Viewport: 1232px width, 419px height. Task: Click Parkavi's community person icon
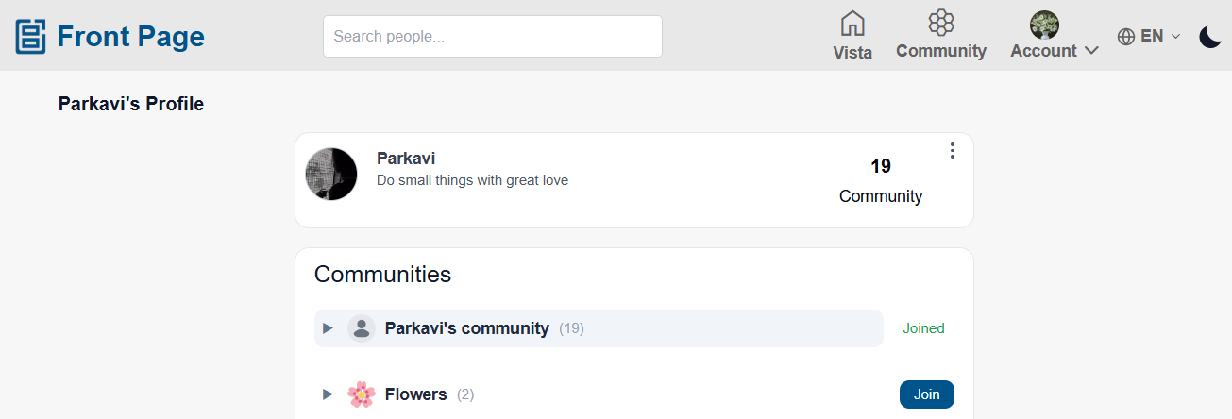[x=361, y=328]
